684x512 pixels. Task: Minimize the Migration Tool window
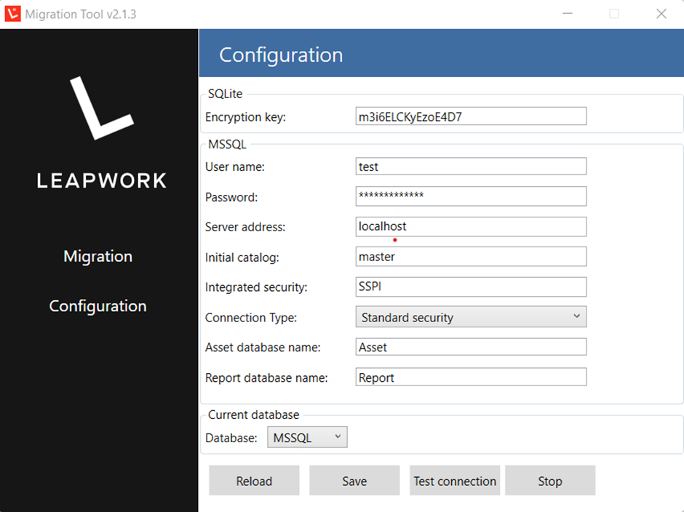(565, 13)
